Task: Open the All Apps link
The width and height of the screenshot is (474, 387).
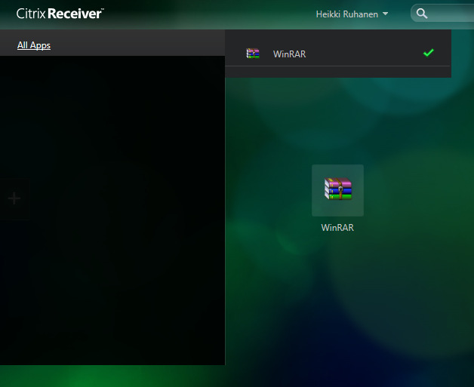Action: tap(34, 45)
